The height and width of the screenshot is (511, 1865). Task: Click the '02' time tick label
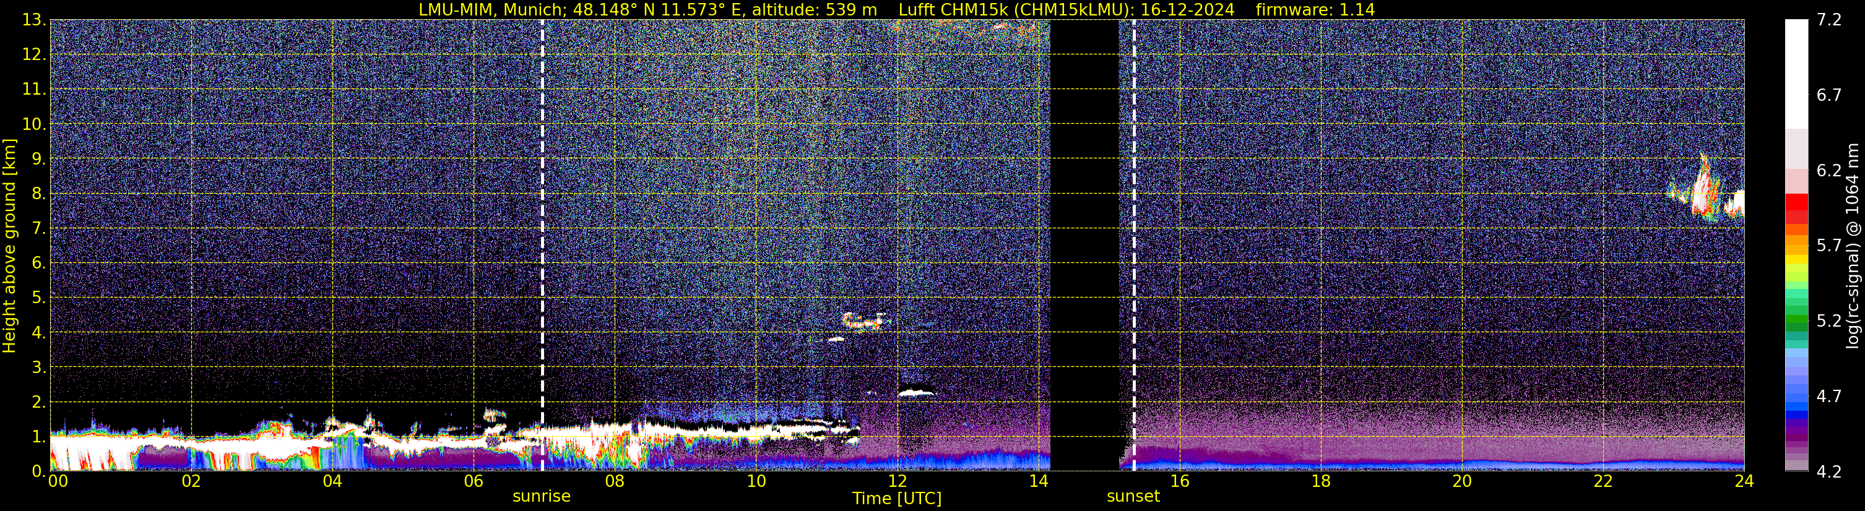coord(191,481)
